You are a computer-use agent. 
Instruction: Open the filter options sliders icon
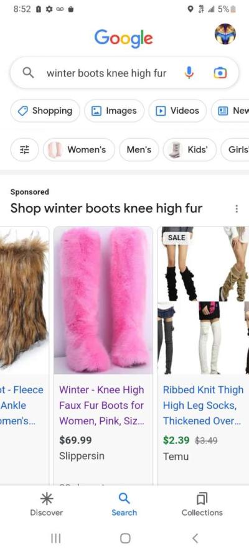pos(24,150)
